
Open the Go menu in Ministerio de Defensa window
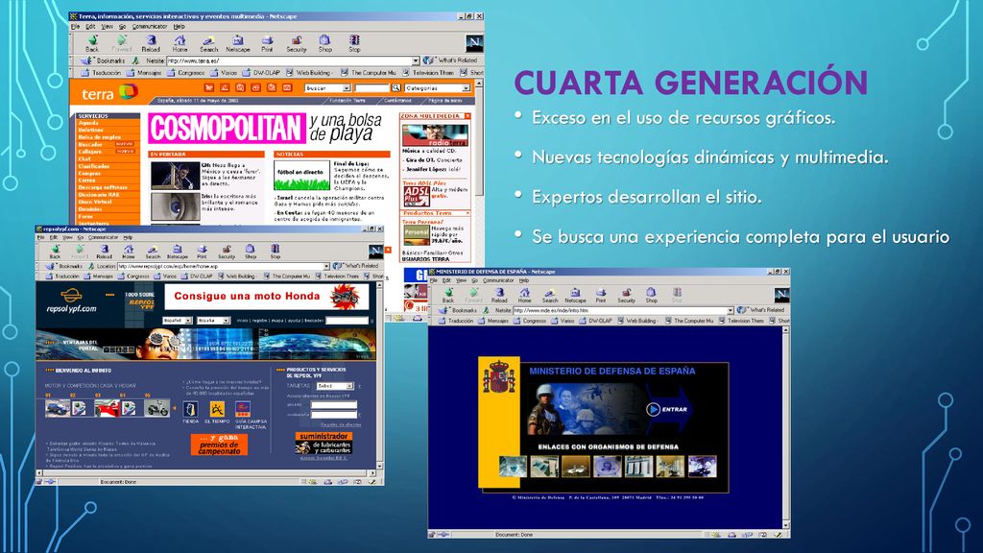[x=476, y=280]
